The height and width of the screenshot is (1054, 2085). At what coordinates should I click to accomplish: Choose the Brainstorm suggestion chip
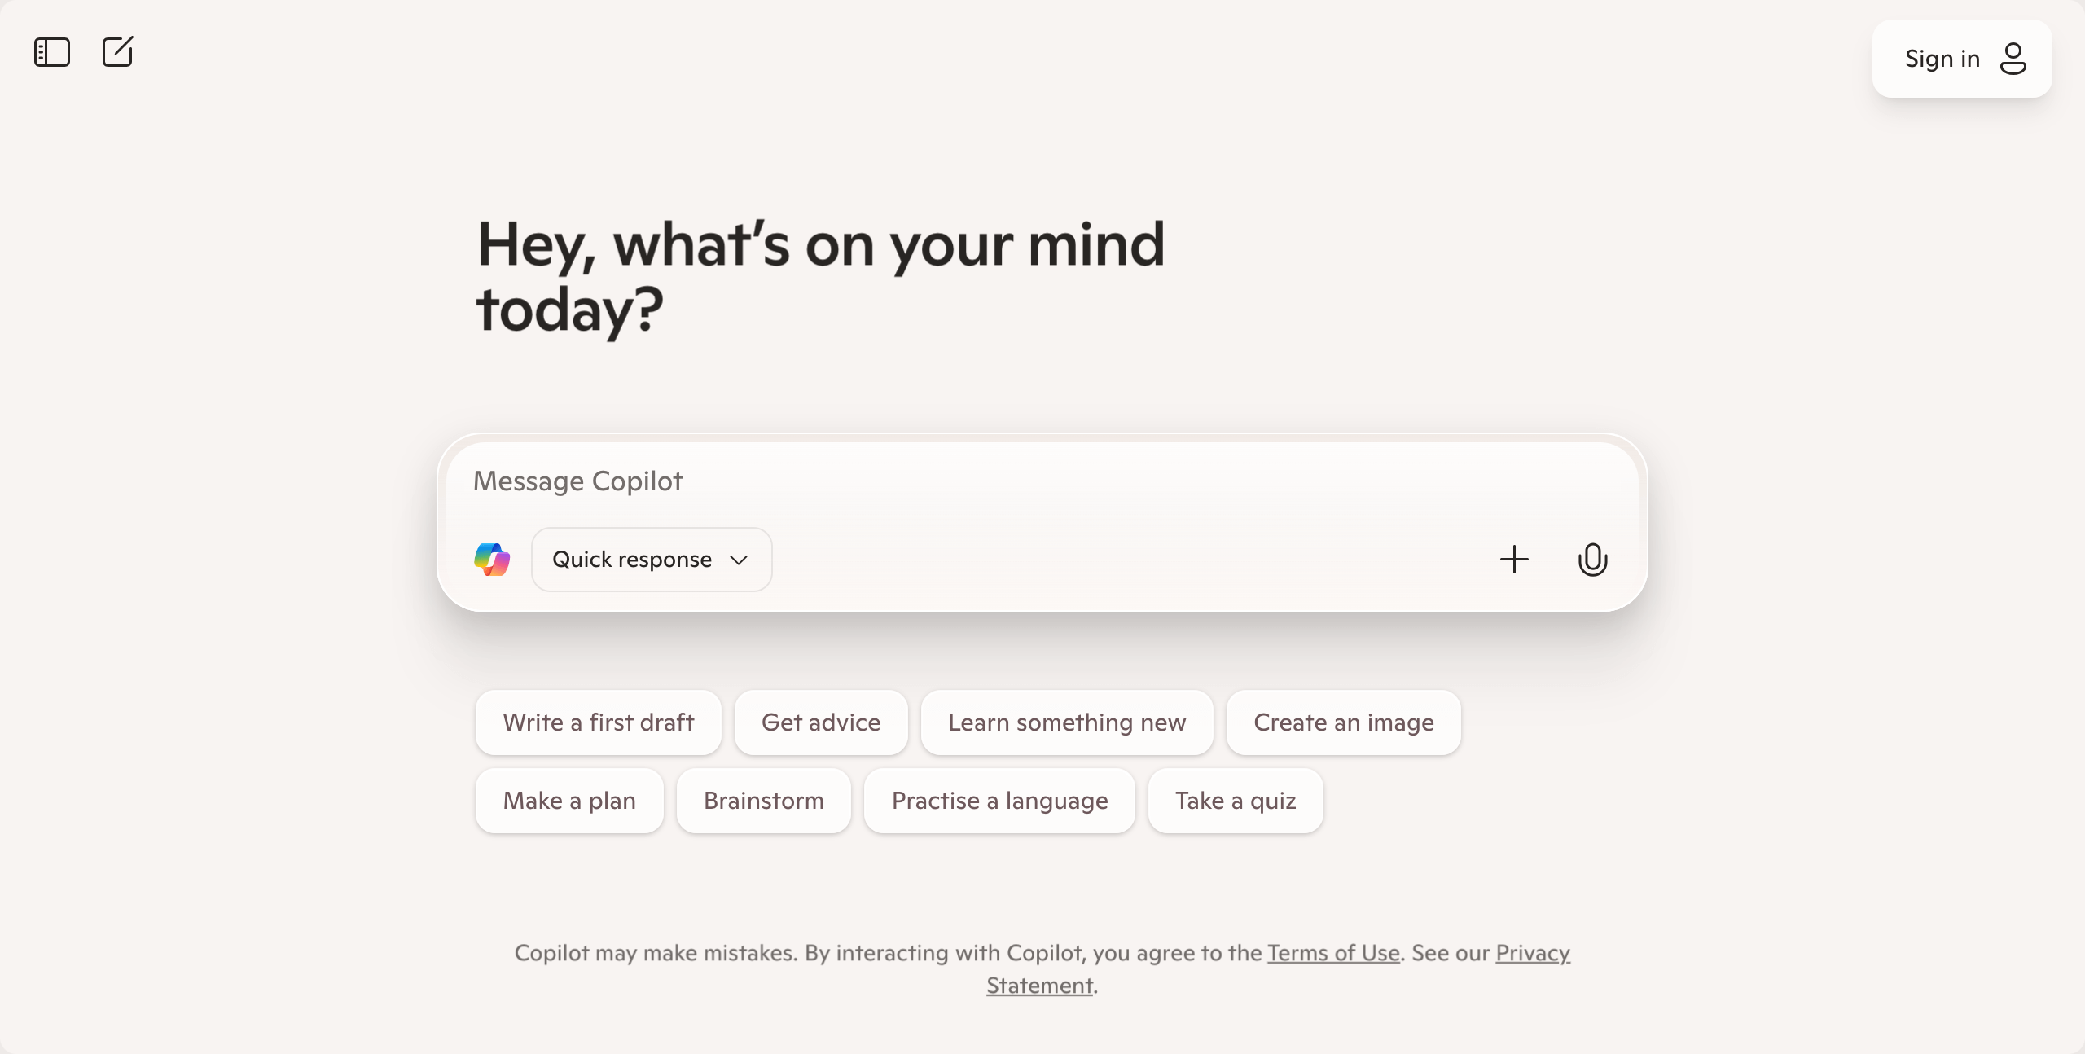[x=763, y=801]
